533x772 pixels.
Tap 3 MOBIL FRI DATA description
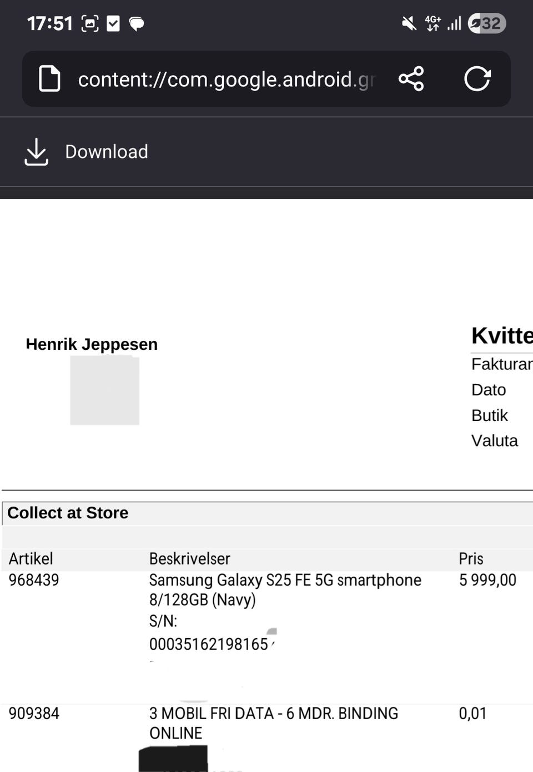click(x=273, y=723)
